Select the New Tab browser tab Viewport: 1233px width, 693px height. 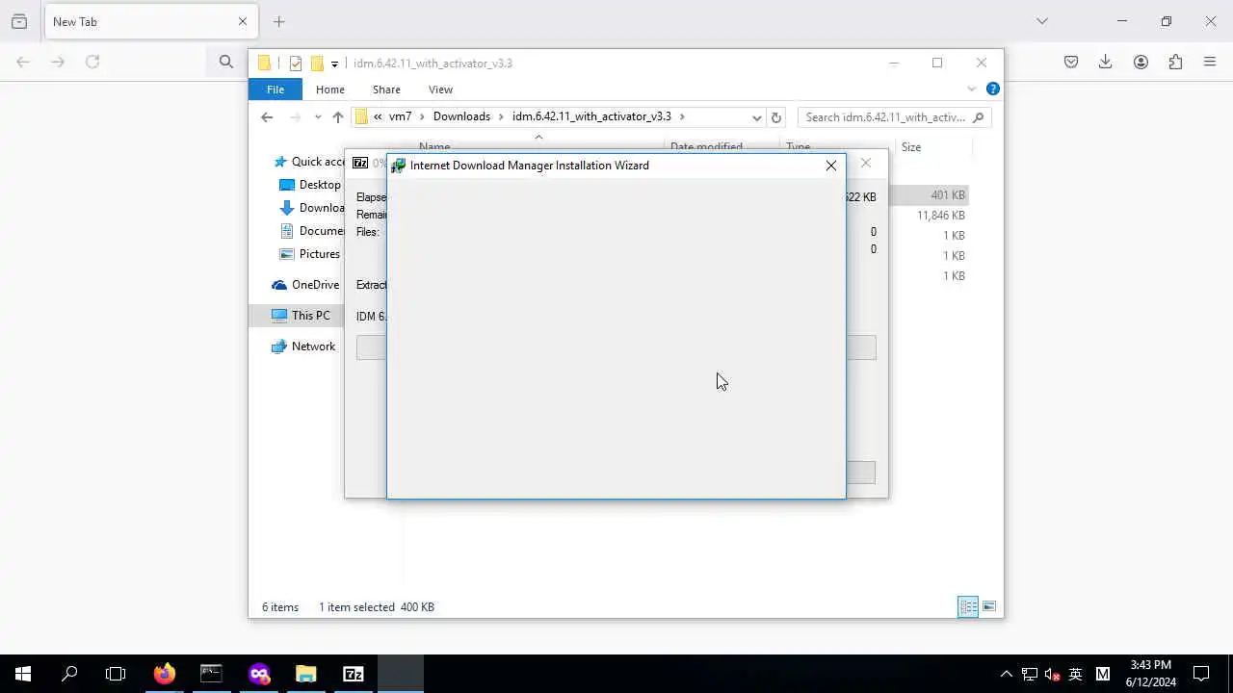(149, 21)
